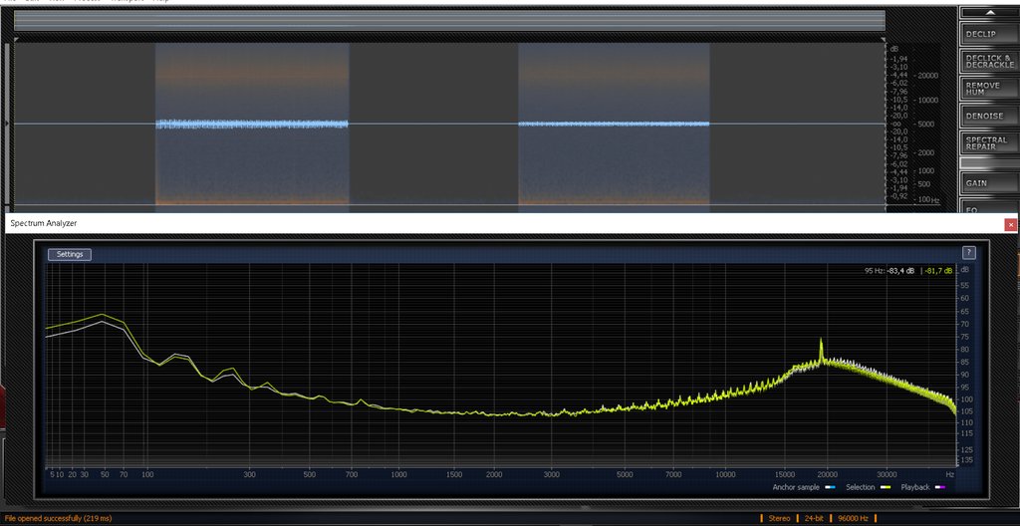1020x526 pixels.
Task: Click the '-81,7 dB' selection readout
Action: coord(938,270)
